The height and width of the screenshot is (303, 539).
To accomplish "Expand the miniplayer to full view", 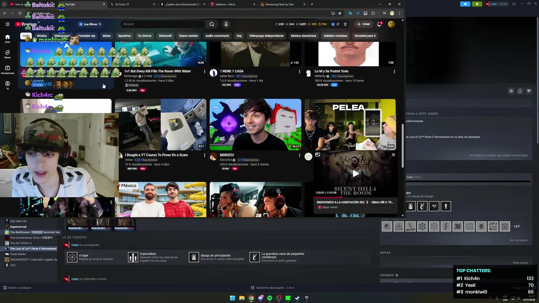I will (318, 155).
